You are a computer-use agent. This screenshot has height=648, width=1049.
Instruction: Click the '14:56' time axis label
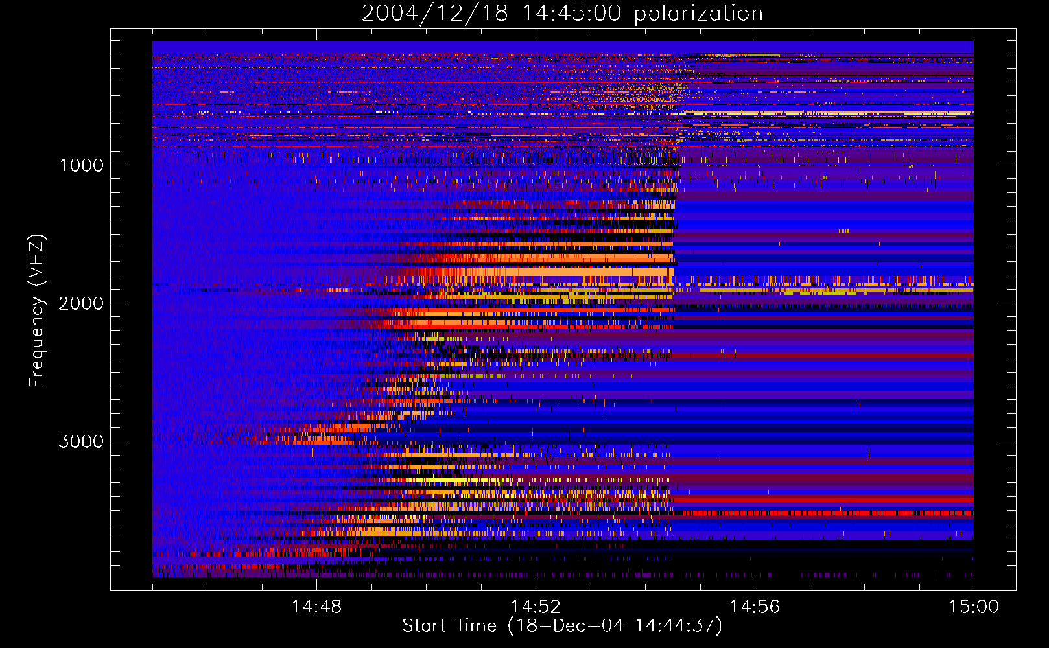point(755,607)
